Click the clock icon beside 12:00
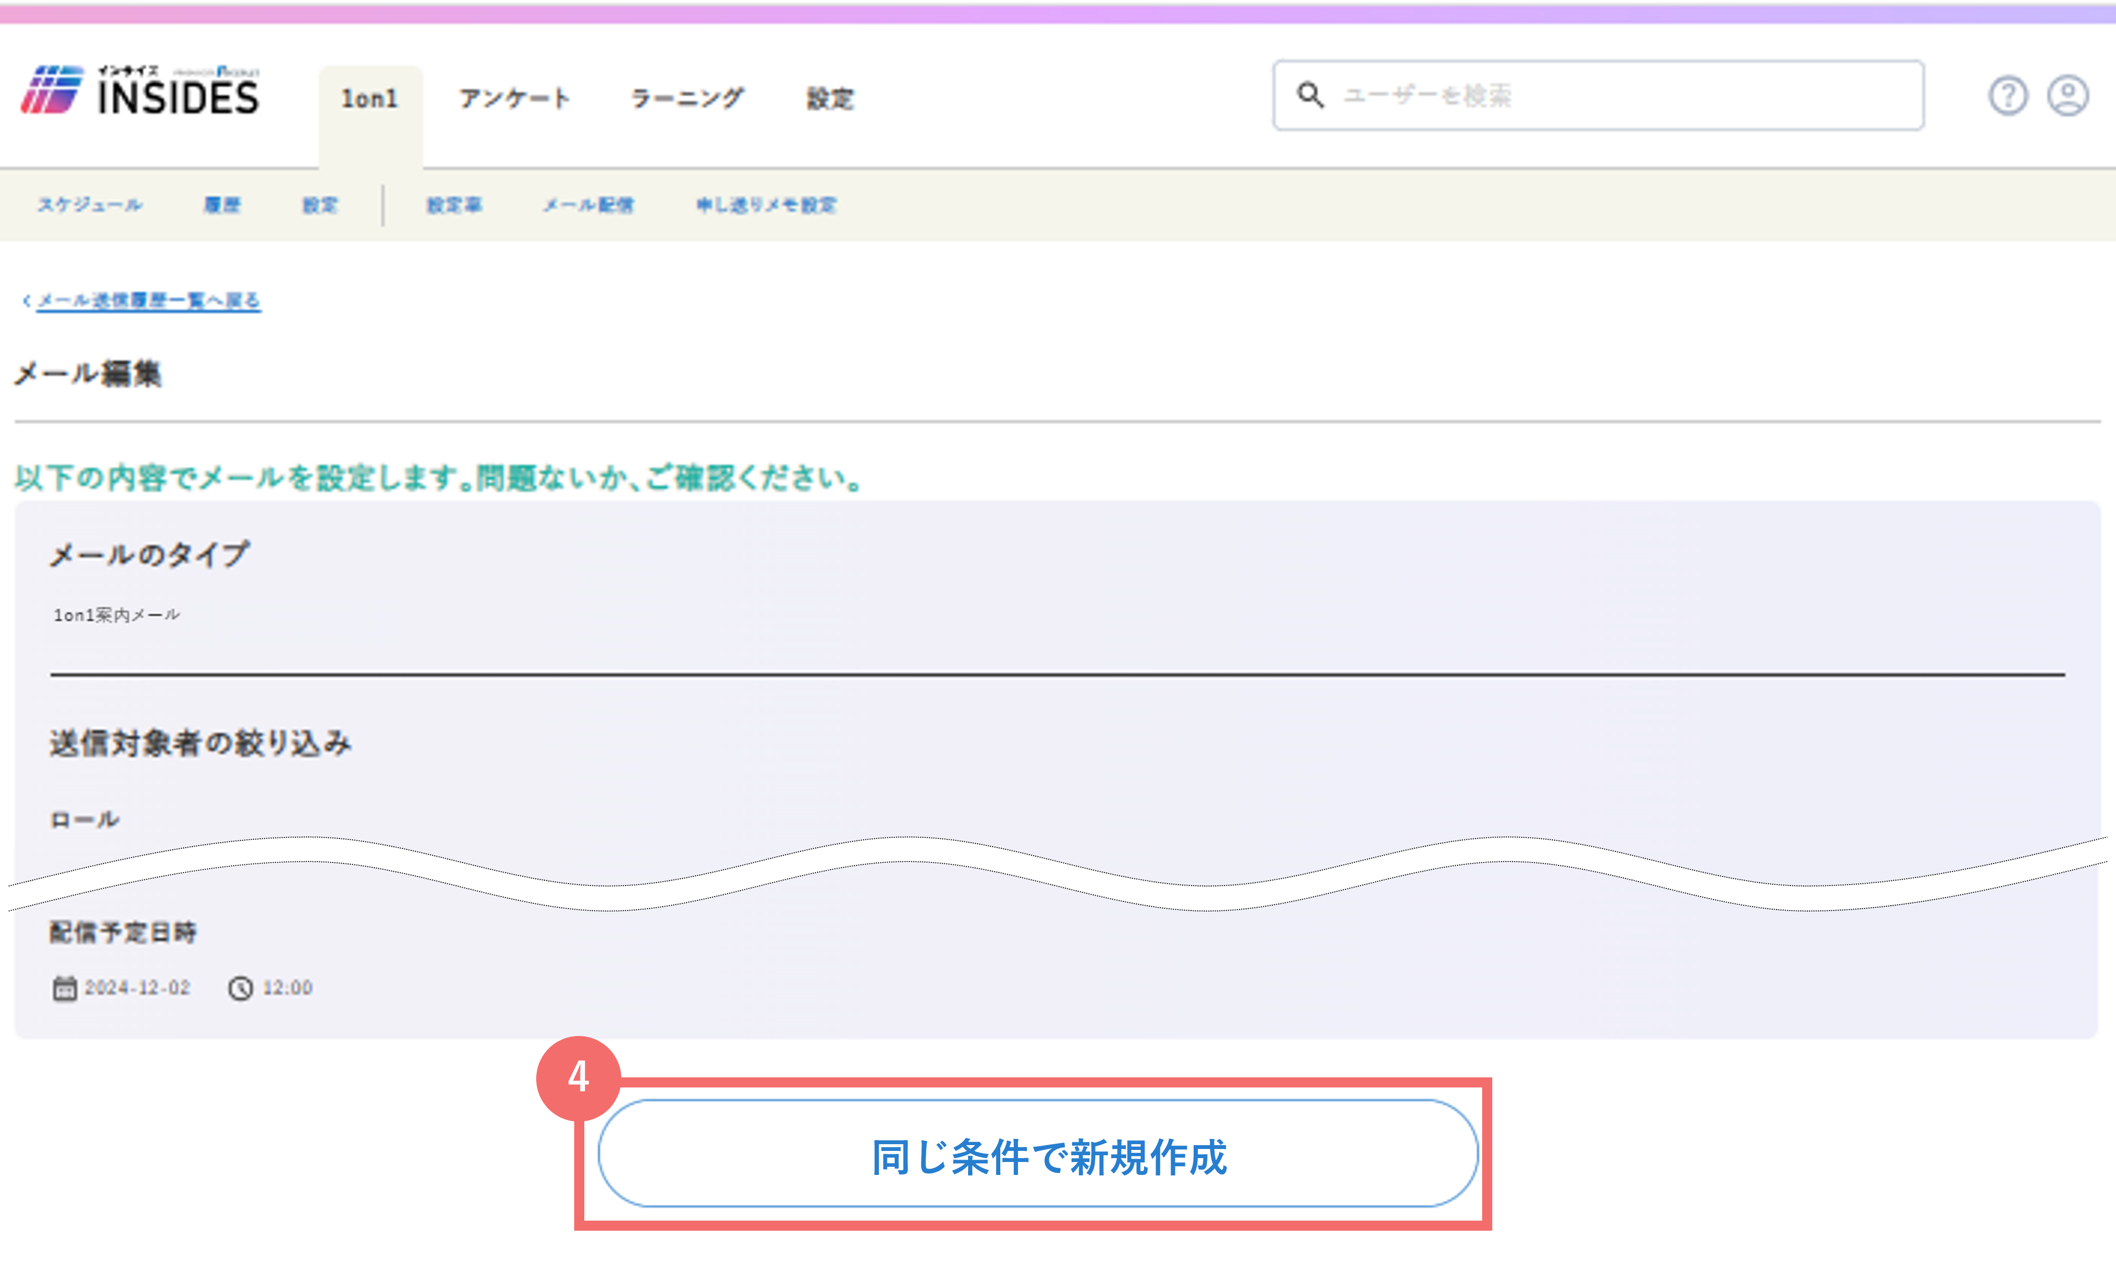 click(x=240, y=988)
